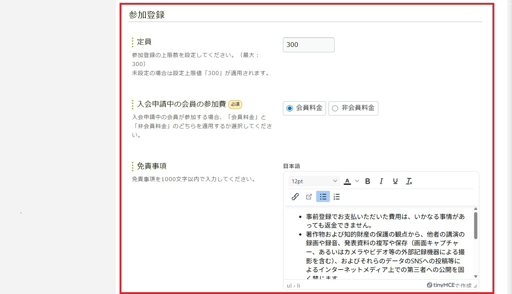Viewport: 512px width, 294px height.
Task: Click the editor scrollbar up arrow
Action: point(476,209)
